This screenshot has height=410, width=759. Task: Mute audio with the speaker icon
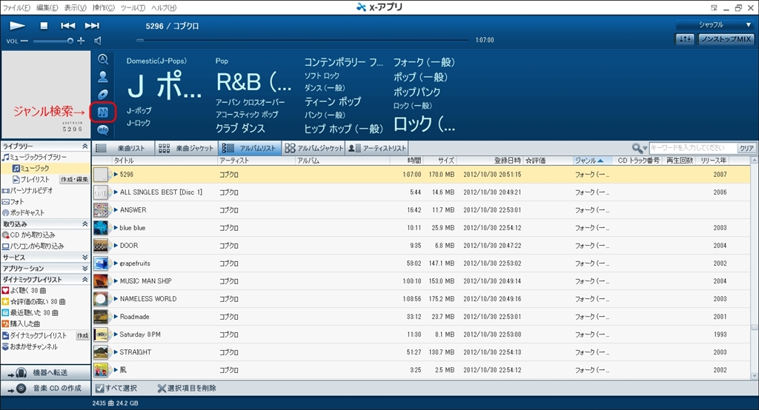(97, 41)
